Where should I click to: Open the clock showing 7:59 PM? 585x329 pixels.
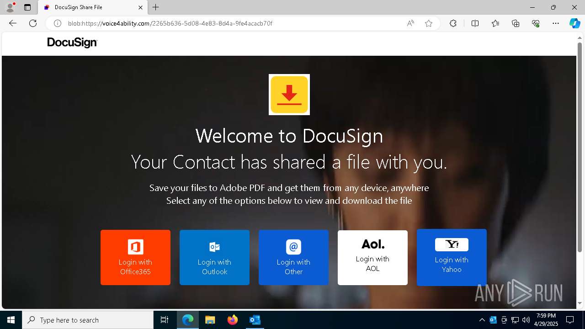[546, 320]
